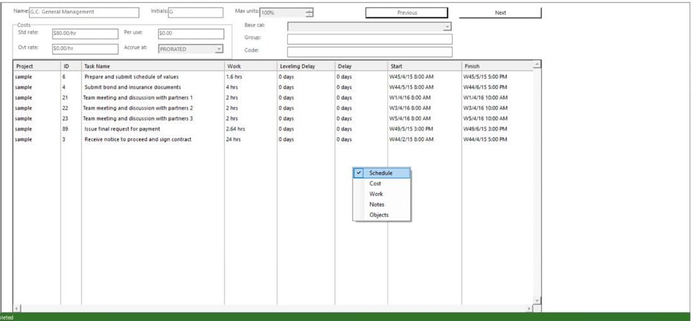Click the Code input field
The image size is (691, 321).
pyautogui.click(x=369, y=52)
